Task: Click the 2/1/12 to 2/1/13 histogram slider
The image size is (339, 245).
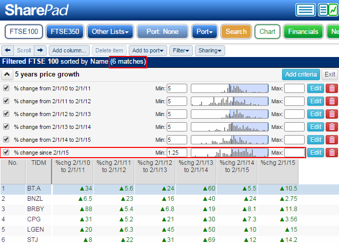Action: (230, 114)
